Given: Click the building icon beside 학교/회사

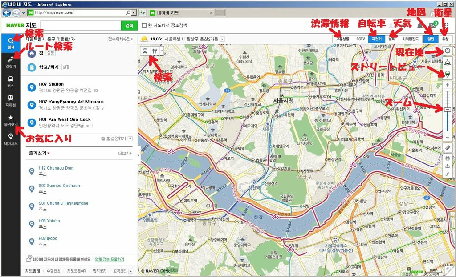Looking at the screenshot, I should [32, 67].
